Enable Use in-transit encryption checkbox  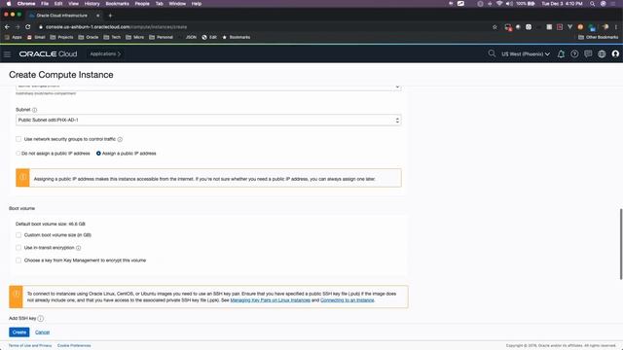click(18, 248)
